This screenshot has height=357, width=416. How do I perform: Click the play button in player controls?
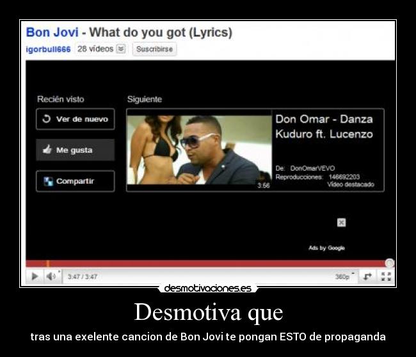click(35, 276)
